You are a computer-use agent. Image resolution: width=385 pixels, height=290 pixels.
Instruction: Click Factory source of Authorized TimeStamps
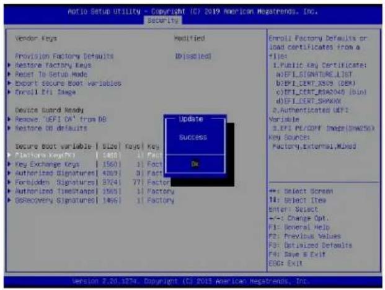pos(161,191)
